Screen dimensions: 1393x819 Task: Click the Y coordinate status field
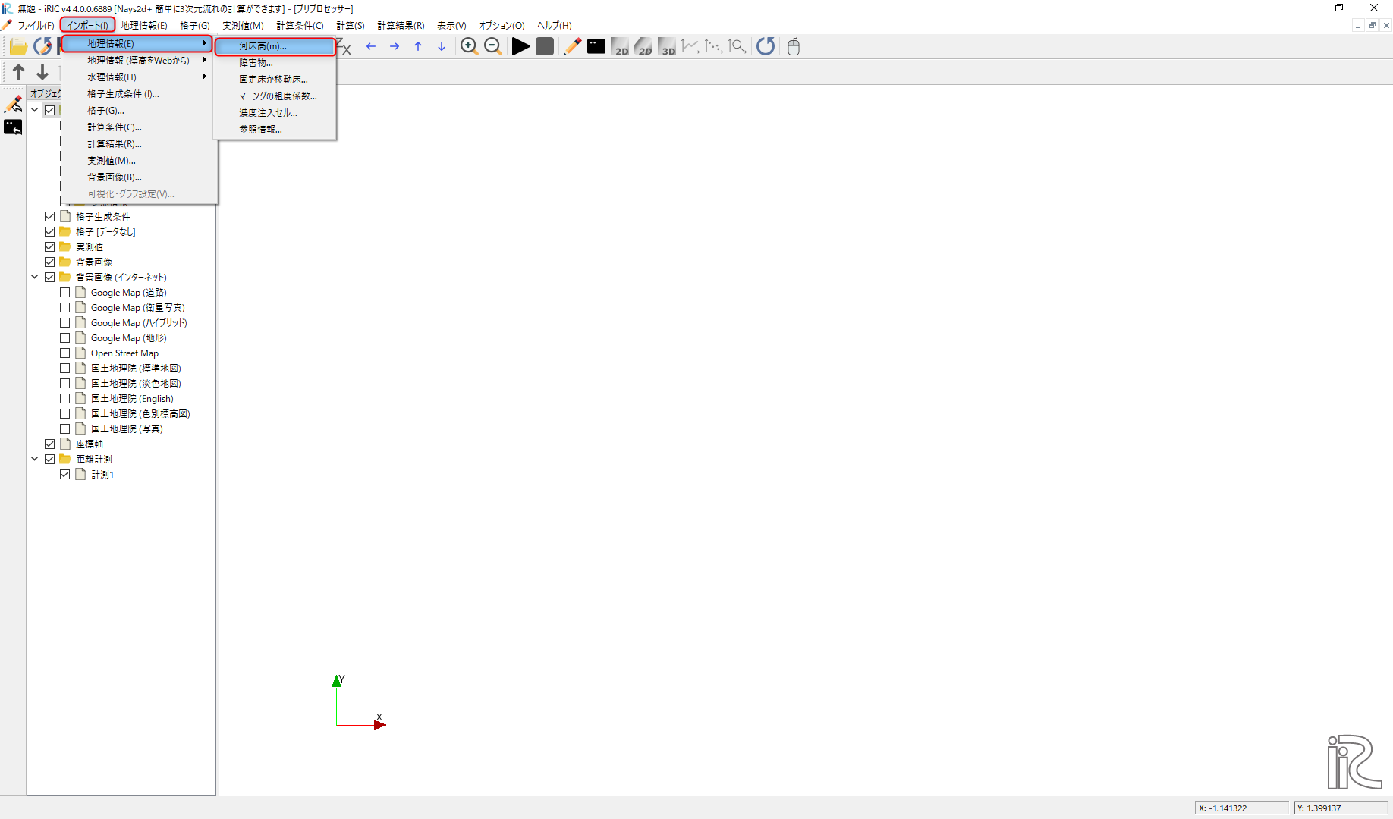[1340, 808]
